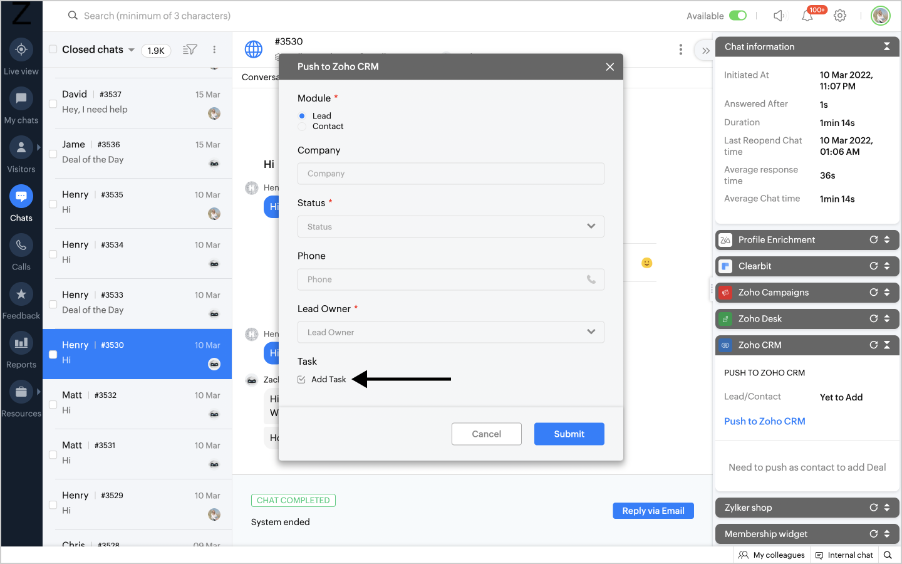The width and height of the screenshot is (902, 564).
Task: Select the Lead module radio button
Action: coord(302,116)
